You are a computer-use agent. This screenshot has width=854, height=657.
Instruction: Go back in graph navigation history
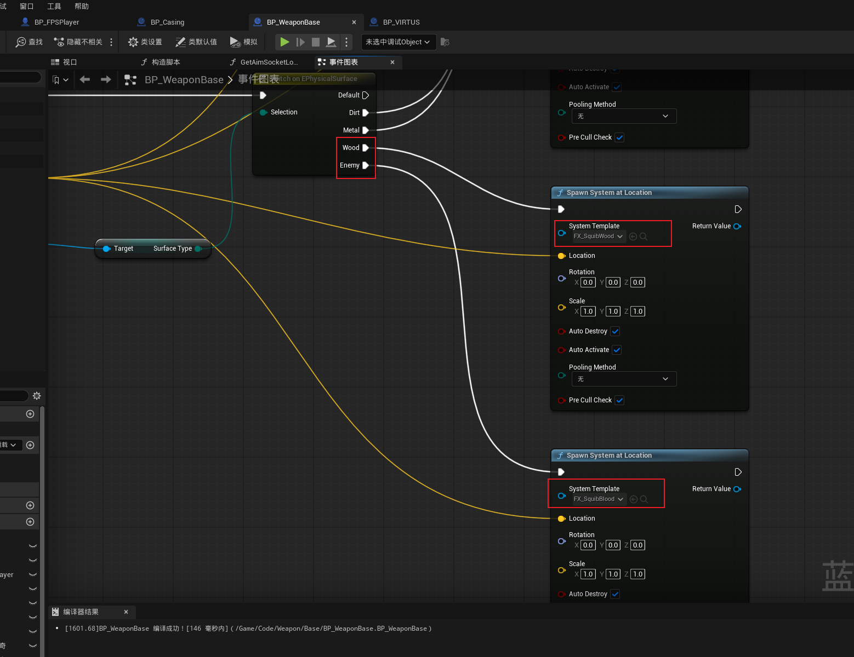coord(85,80)
